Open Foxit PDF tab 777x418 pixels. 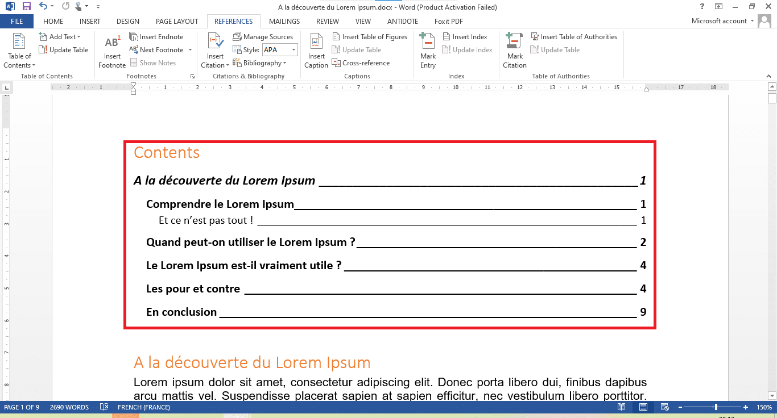coord(449,22)
